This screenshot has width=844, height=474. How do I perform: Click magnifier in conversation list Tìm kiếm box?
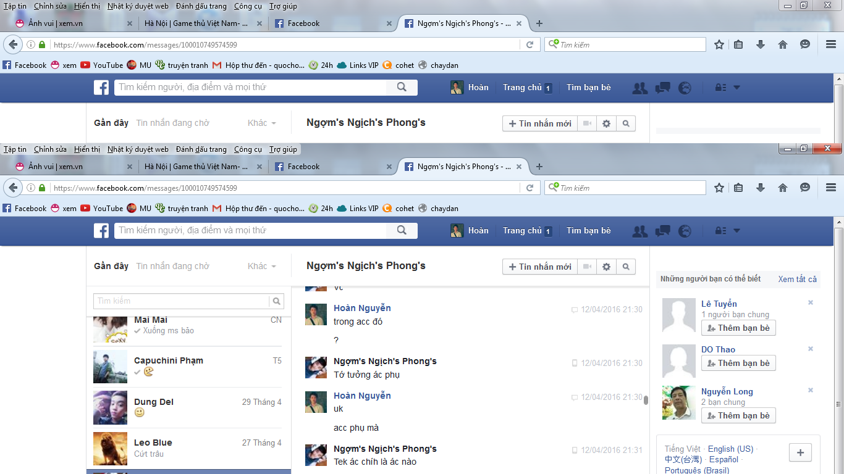click(277, 301)
